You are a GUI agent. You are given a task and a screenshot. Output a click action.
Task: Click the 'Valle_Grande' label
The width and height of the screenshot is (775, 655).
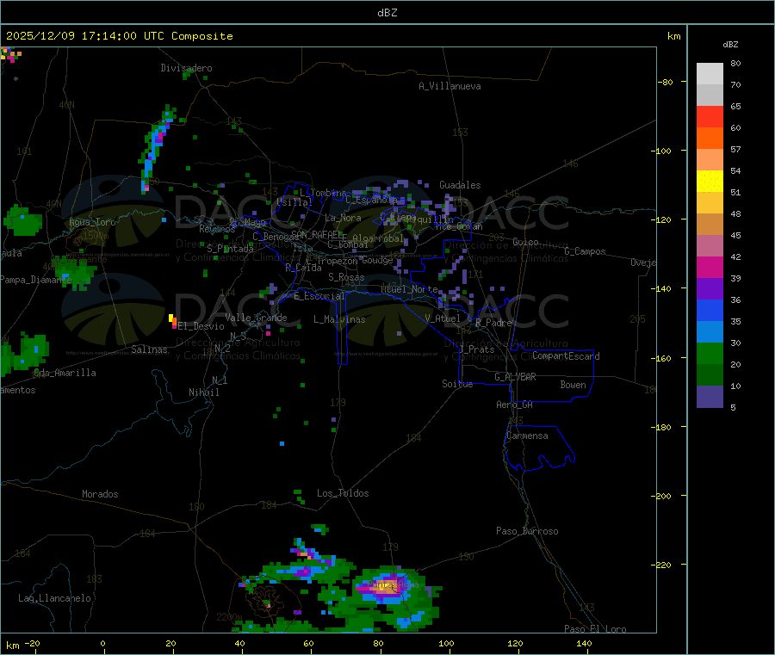256,318
